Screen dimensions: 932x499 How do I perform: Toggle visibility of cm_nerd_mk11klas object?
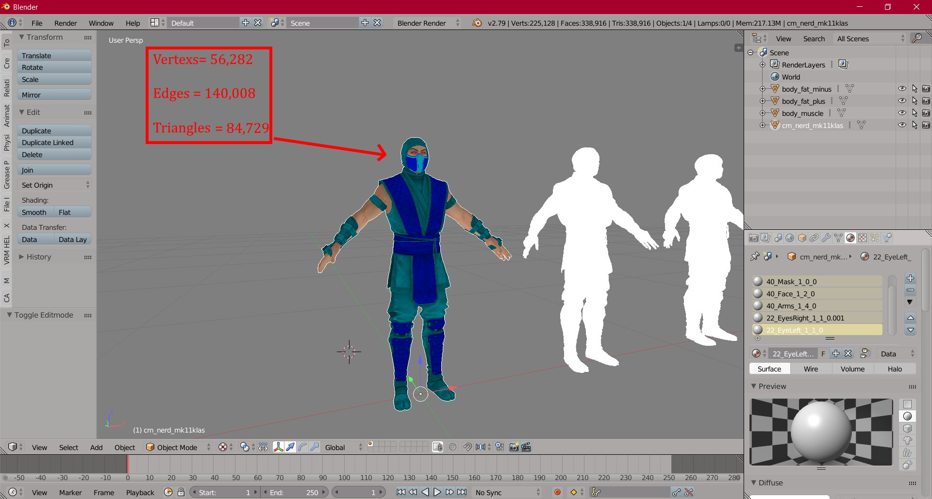click(902, 125)
